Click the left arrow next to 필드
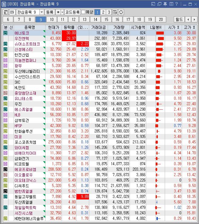Viewport: 199px width, 224px height. point(188,19)
